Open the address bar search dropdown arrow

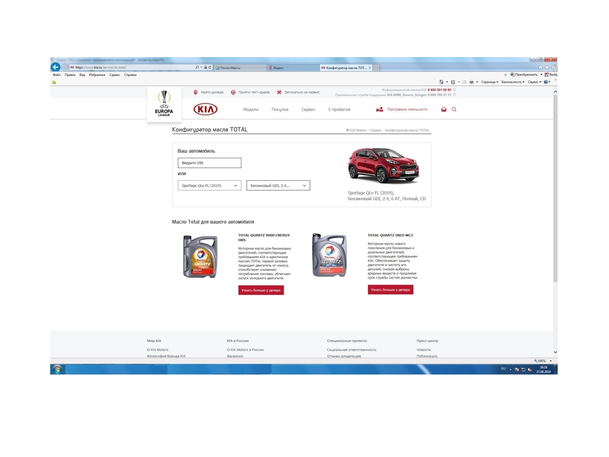point(201,67)
